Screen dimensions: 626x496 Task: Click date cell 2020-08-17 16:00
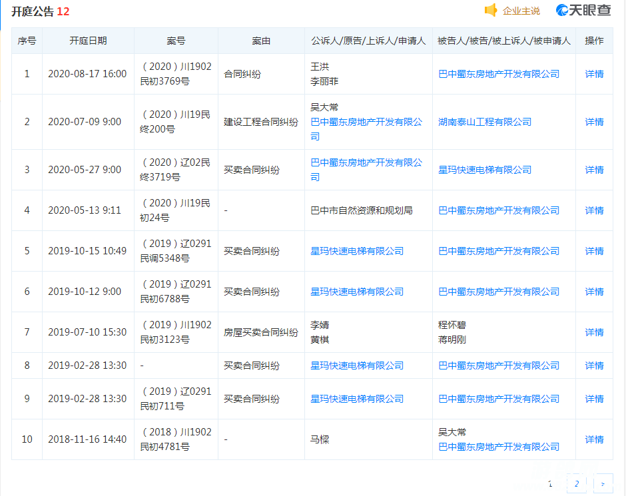(87, 74)
